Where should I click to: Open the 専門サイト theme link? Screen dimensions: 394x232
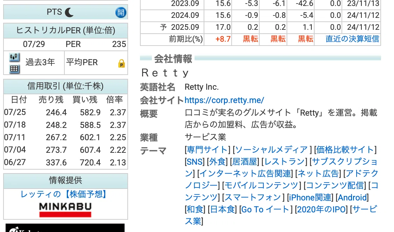[x=207, y=150]
